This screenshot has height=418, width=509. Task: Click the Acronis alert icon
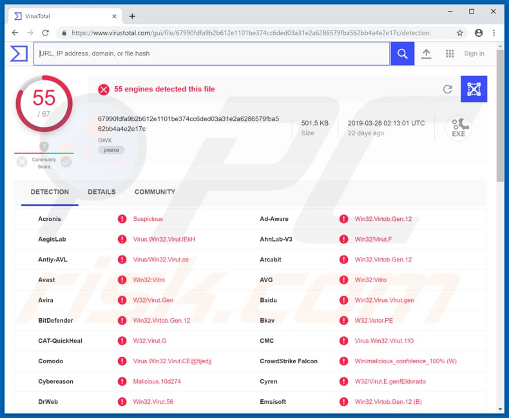click(122, 219)
